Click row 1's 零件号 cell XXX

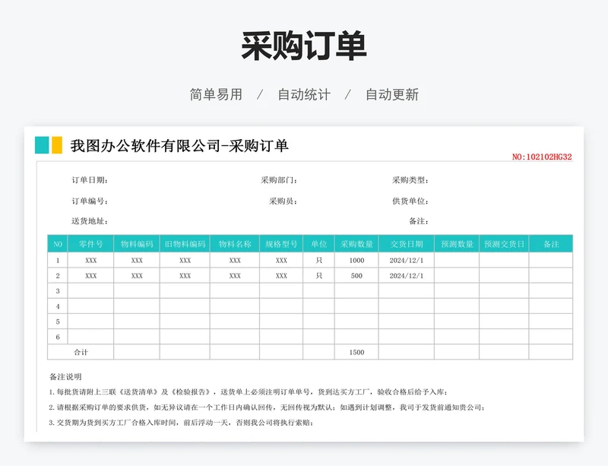point(90,260)
